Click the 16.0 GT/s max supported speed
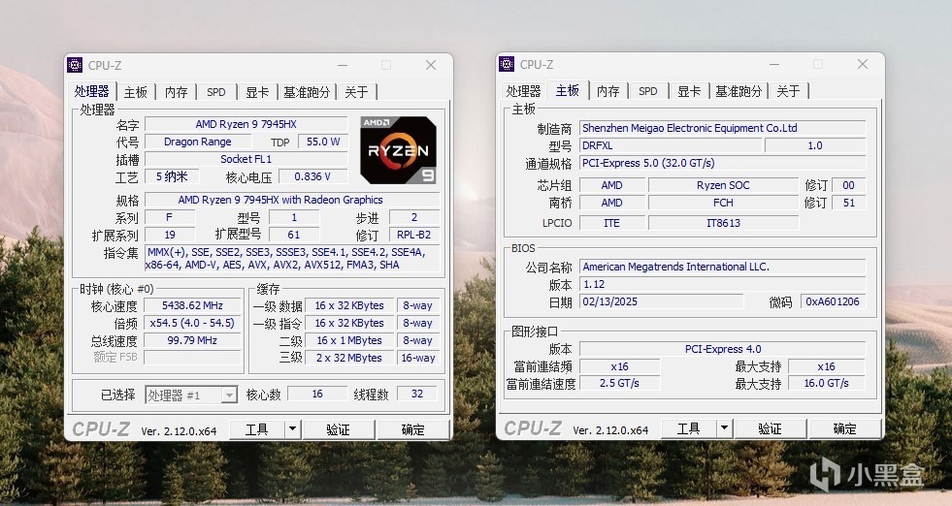Screen dimensions: 952x506 point(826,384)
